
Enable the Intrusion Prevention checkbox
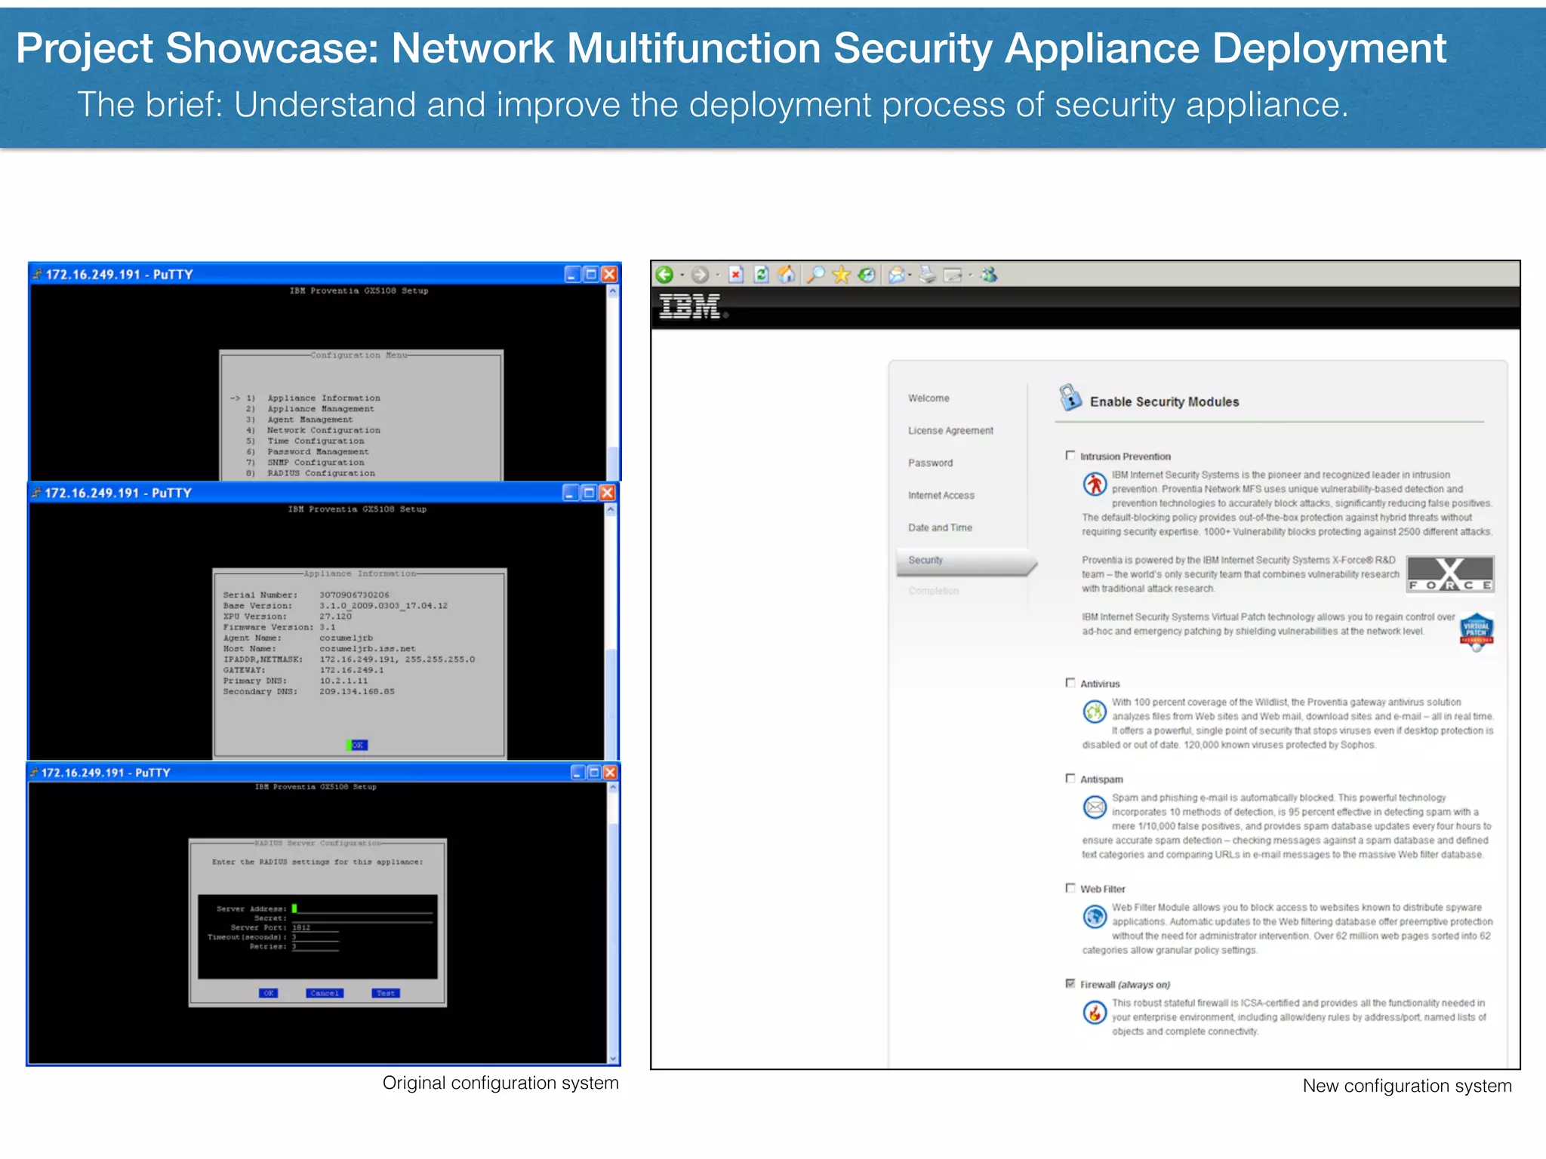tap(1070, 455)
